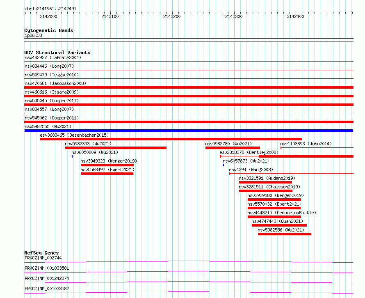This screenshot has width=365, height=298.
Task: Click the red bar under nsv5982393
Action: 116,148
